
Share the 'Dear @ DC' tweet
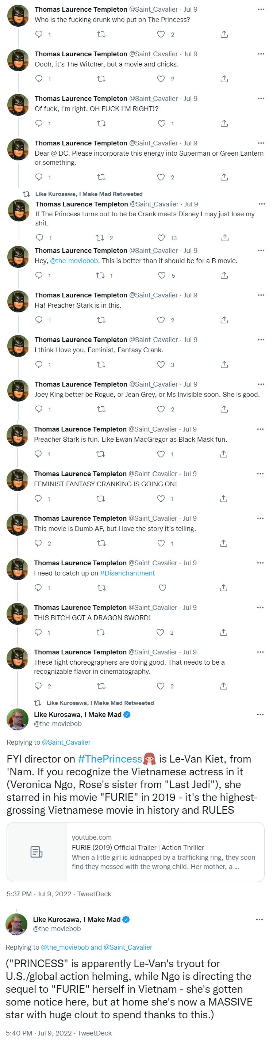tap(224, 177)
